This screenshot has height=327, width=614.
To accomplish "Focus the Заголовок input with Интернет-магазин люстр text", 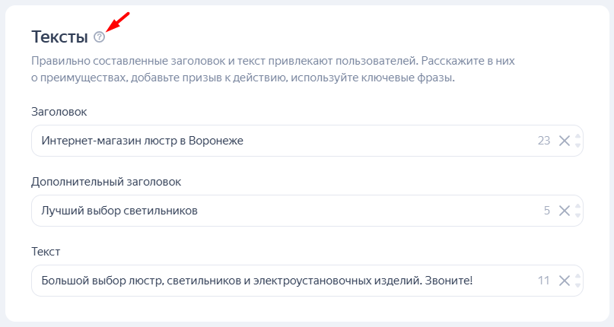I will coord(286,141).
